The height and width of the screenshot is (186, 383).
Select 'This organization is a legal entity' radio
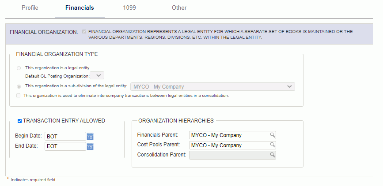tap(19, 68)
